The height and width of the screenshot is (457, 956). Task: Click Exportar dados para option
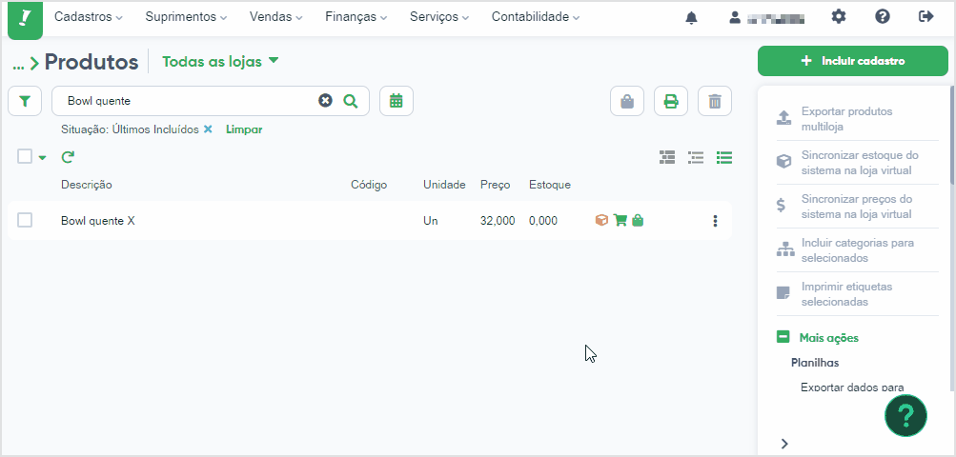pyautogui.click(x=852, y=387)
